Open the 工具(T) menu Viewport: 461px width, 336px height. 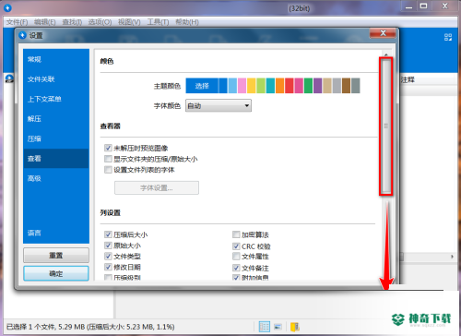pyautogui.click(x=158, y=22)
